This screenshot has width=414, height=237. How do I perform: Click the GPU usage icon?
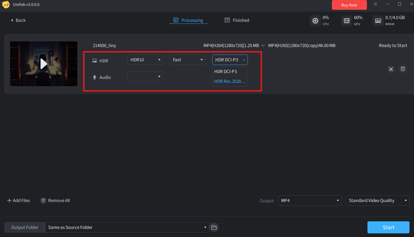point(346,21)
